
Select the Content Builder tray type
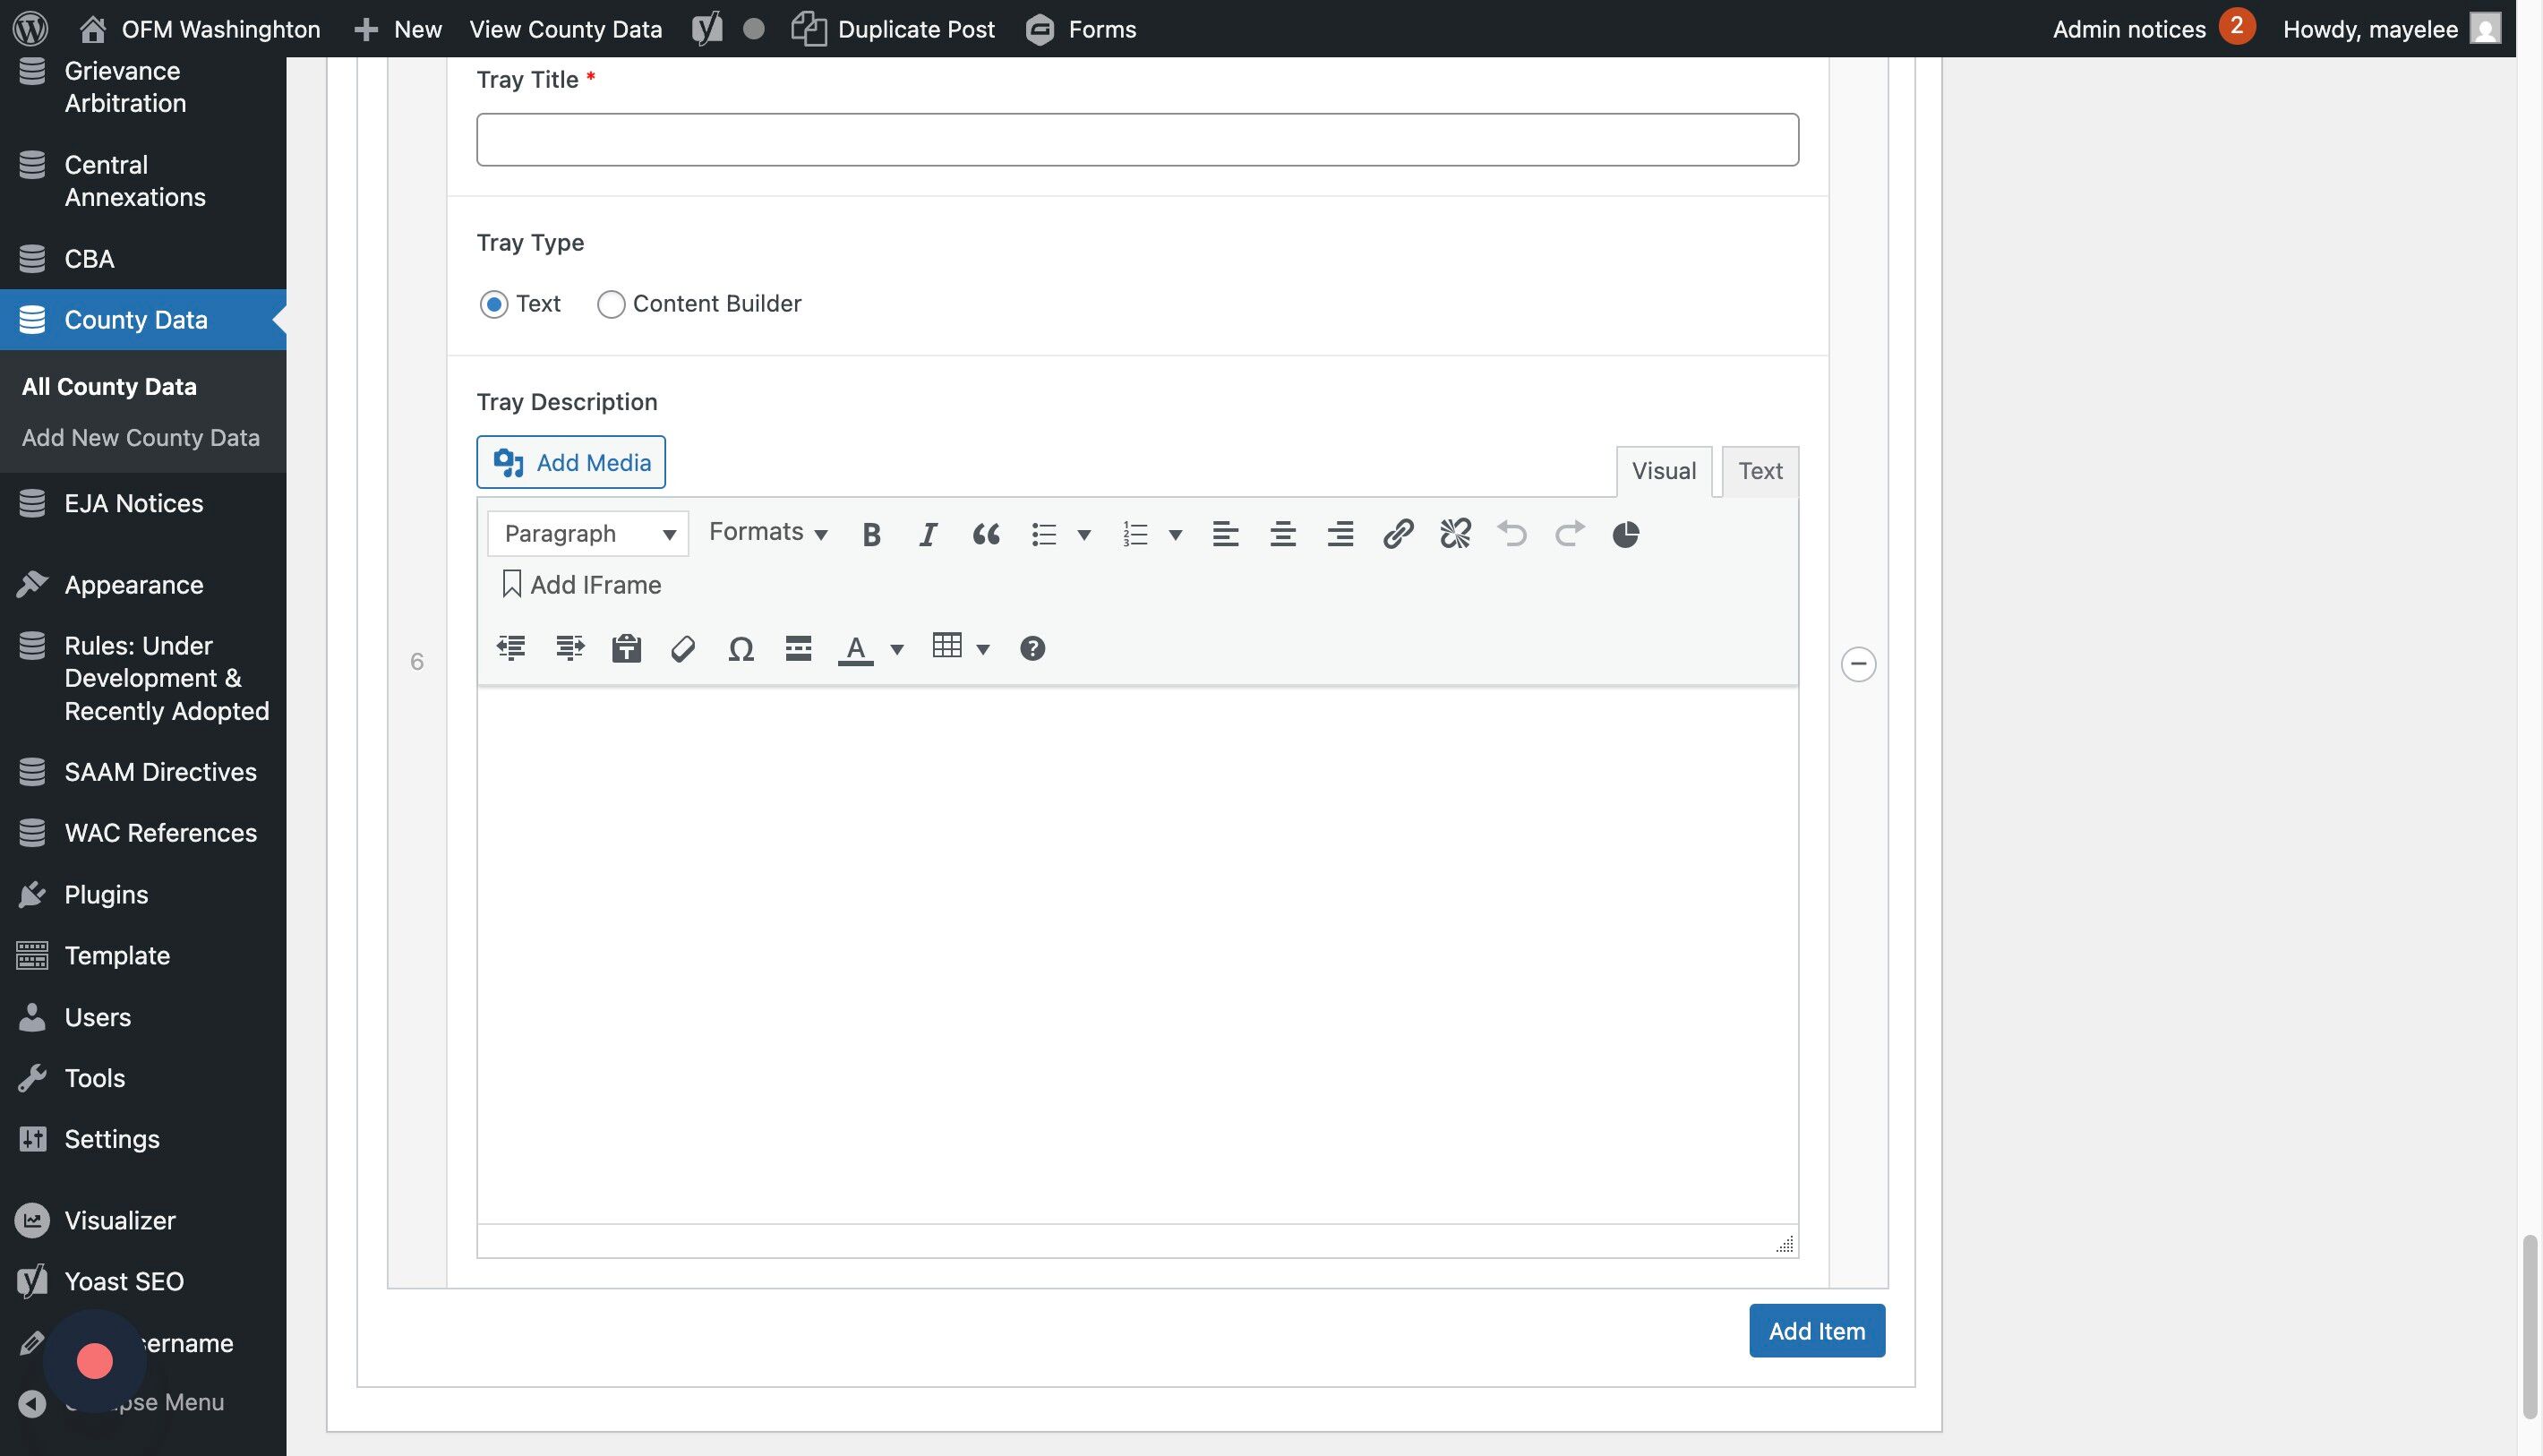pyautogui.click(x=611, y=304)
